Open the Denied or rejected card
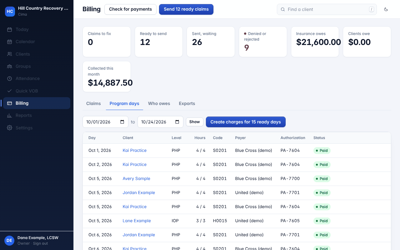The height and width of the screenshot is (250, 400). pyautogui.click(x=263, y=42)
